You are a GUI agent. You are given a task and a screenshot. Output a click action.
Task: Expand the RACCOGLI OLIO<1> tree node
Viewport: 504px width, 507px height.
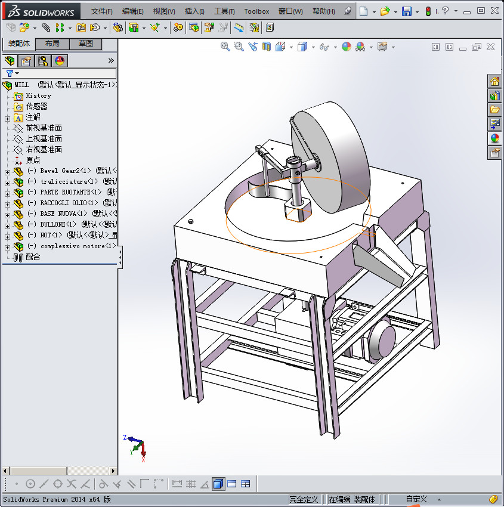(x=7, y=205)
